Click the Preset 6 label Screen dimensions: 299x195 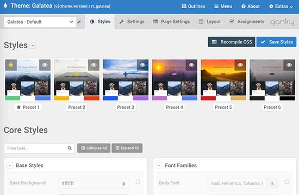click(x=272, y=107)
